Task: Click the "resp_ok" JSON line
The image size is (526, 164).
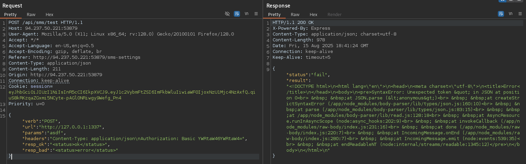Action: pos(66,145)
